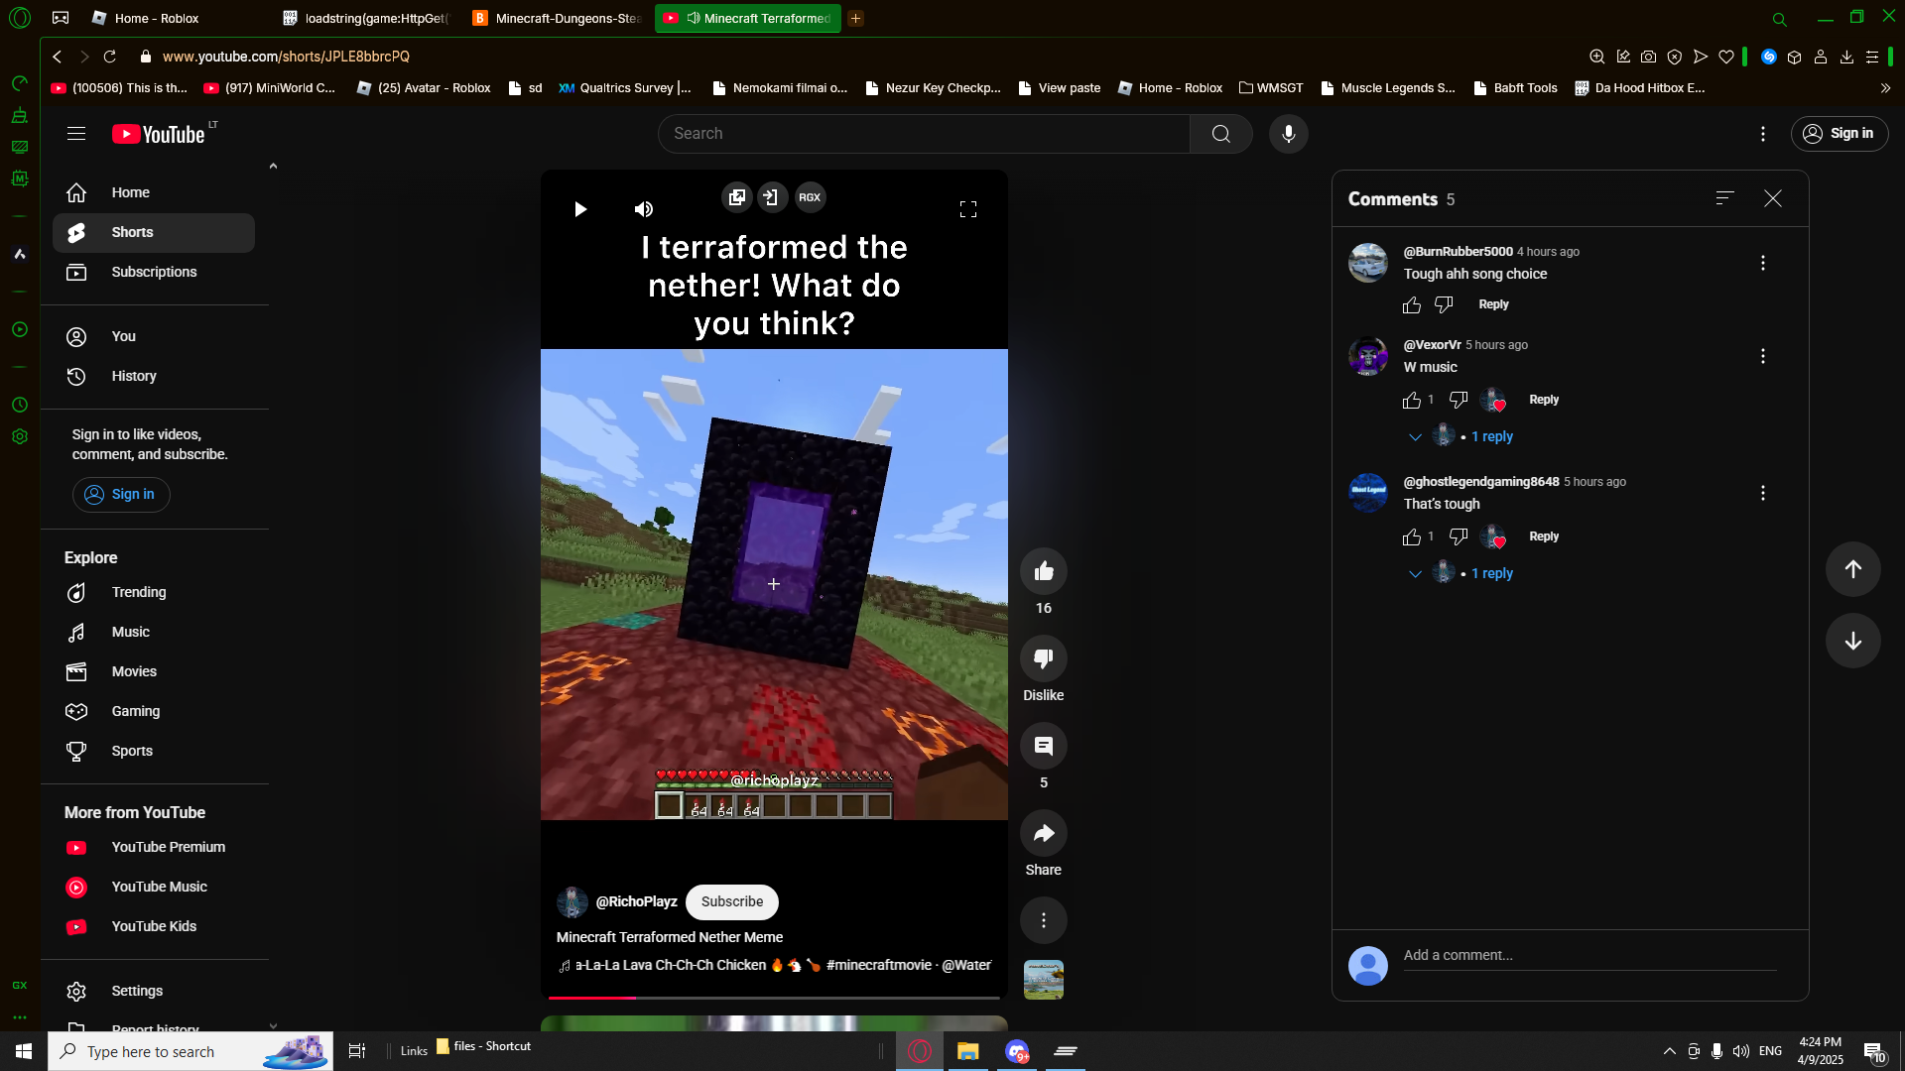The height and width of the screenshot is (1071, 1905).
Task: Dislike the comment by @BurnRubber5000
Action: (1444, 305)
